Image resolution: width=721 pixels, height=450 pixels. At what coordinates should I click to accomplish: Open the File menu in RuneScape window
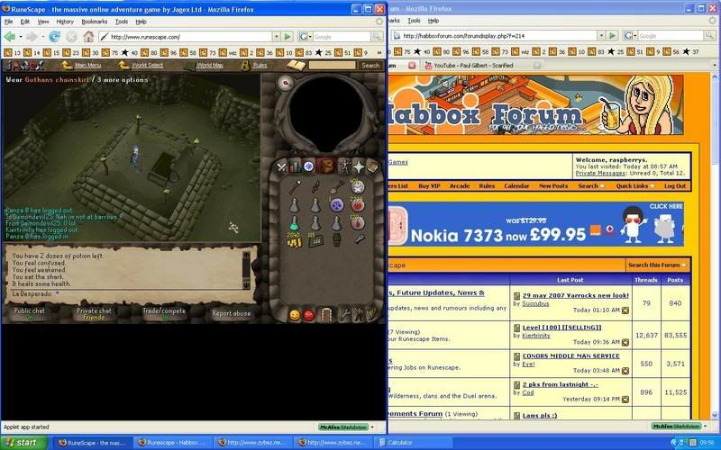tap(9, 22)
